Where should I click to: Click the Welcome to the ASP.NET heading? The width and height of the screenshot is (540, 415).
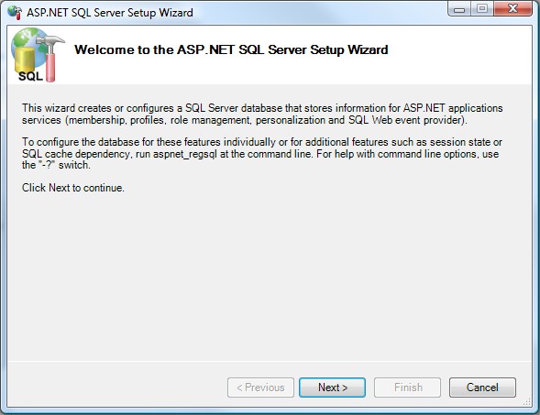pyautogui.click(x=231, y=49)
